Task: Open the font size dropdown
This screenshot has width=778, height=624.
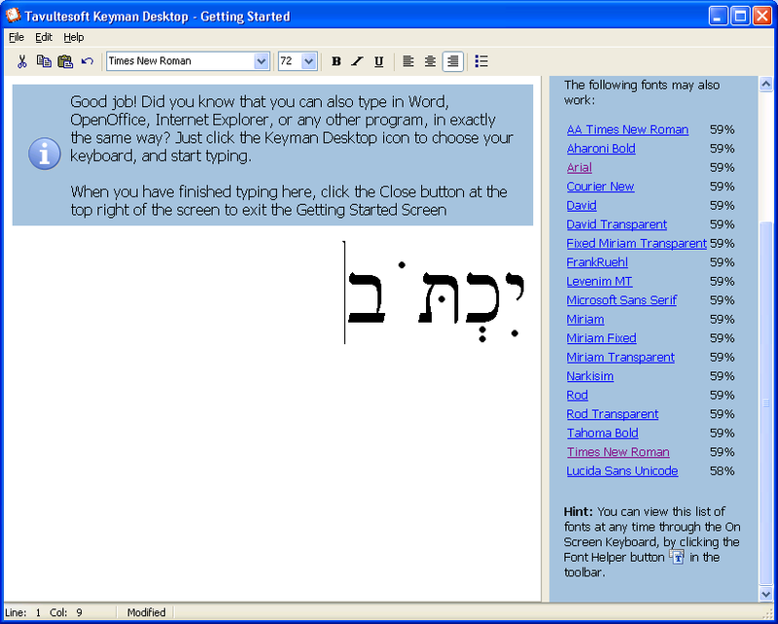Action: tap(308, 61)
